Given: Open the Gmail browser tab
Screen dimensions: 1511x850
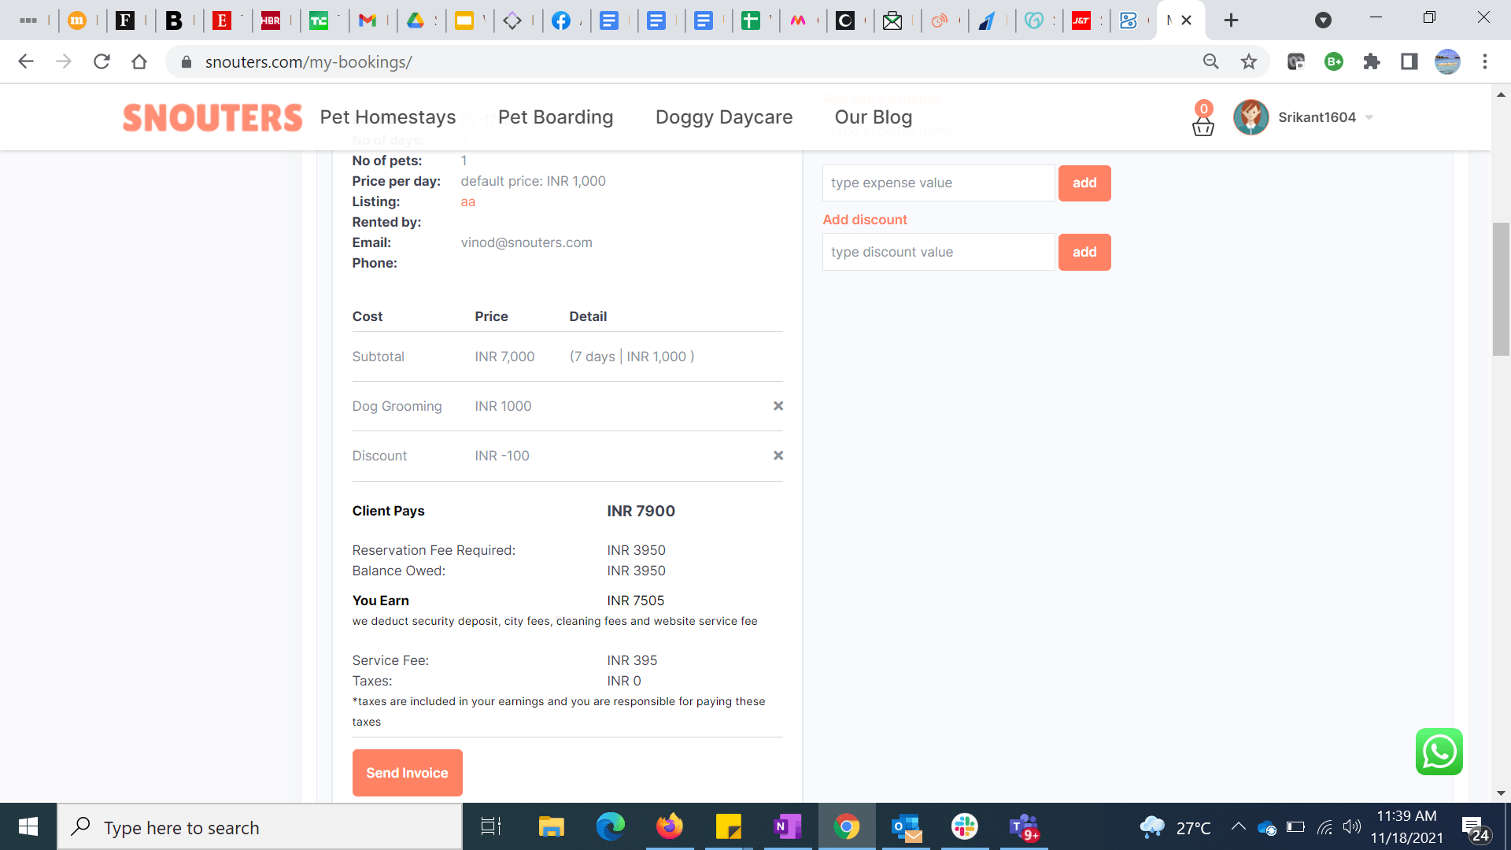Looking at the screenshot, I should (368, 20).
